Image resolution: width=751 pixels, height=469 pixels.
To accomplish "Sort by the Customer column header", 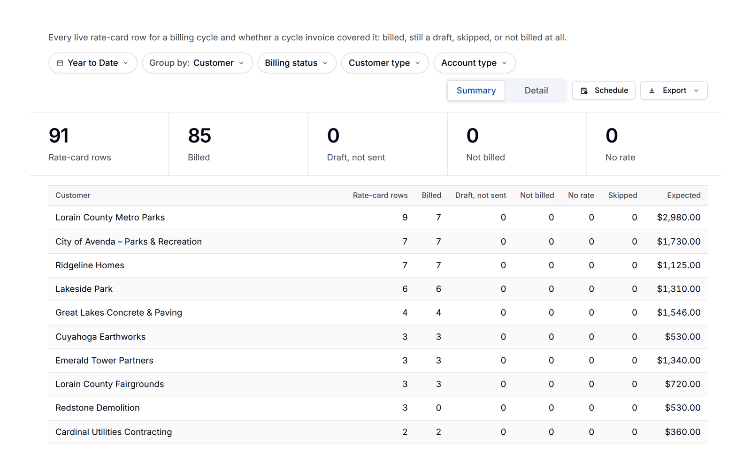I will click(73, 196).
